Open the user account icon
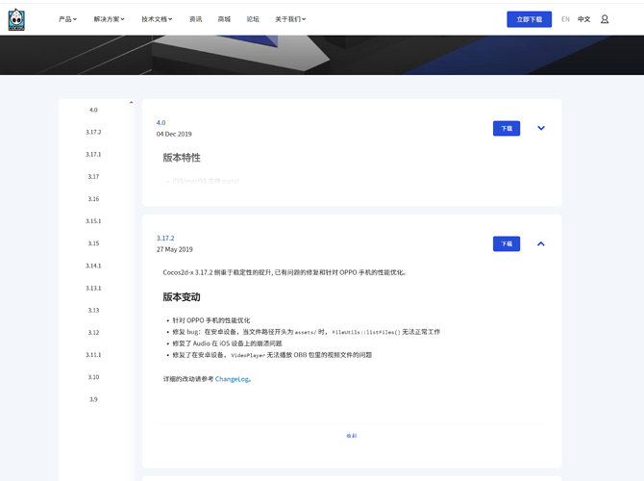Image resolution: width=644 pixels, height=481 pixels. [x=605, y=19]
